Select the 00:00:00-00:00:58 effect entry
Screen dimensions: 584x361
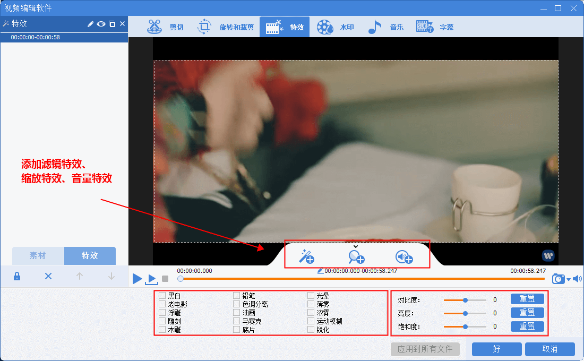tap(64, 37)
